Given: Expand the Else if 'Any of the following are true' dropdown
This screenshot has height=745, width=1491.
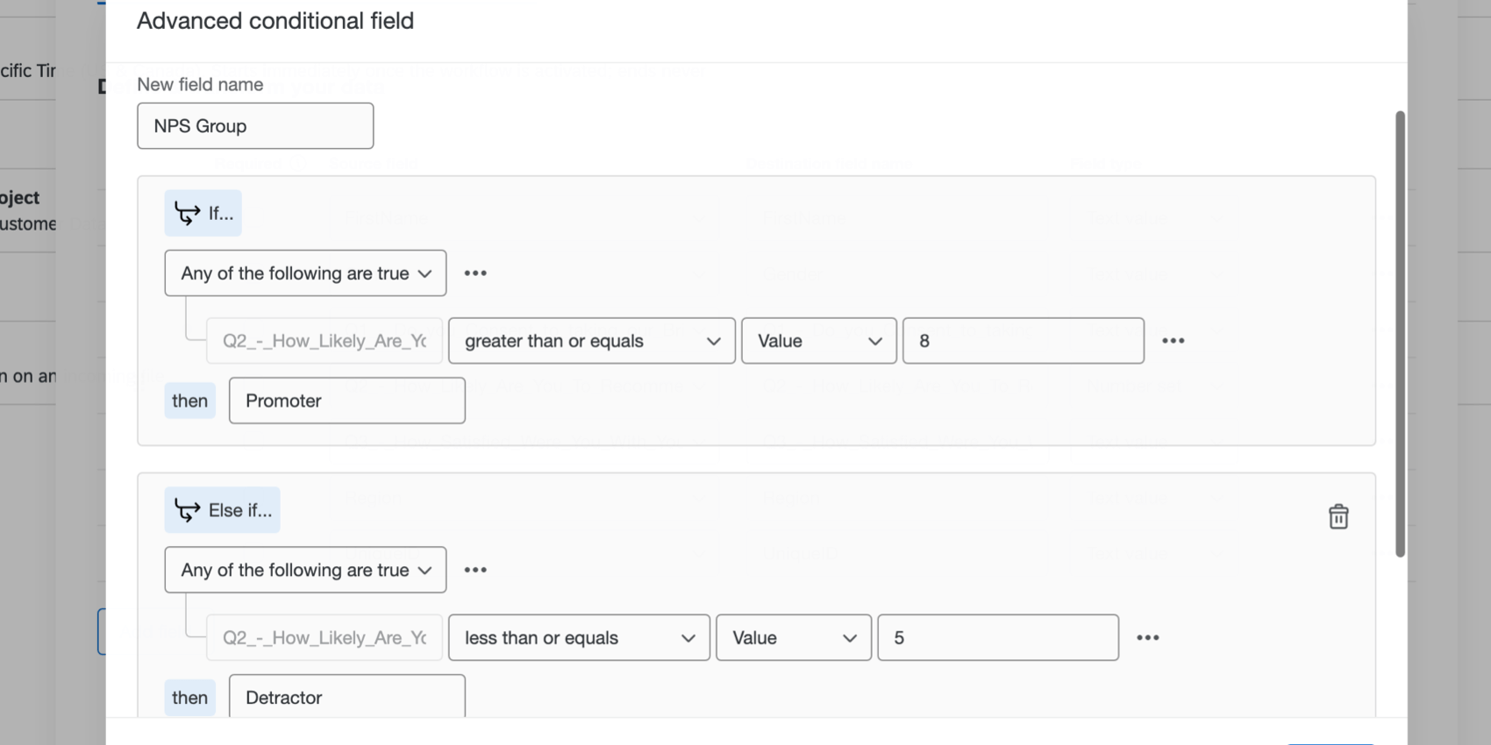Looking at the screenshot, I should 305,570.
